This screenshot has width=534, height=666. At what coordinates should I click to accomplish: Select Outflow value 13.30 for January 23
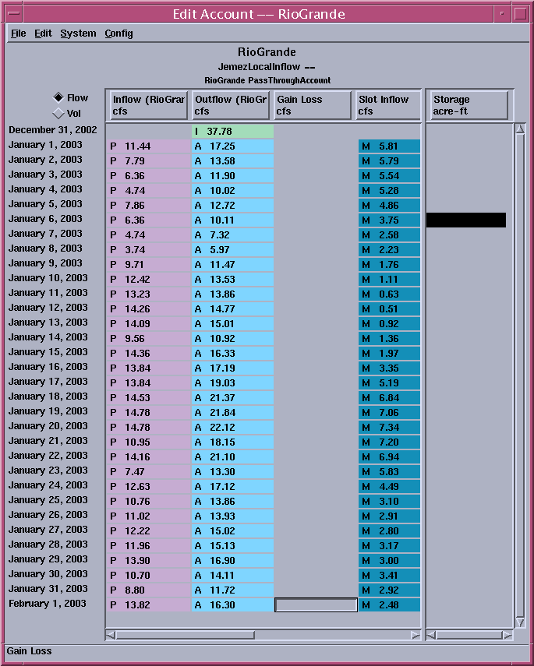232,471
